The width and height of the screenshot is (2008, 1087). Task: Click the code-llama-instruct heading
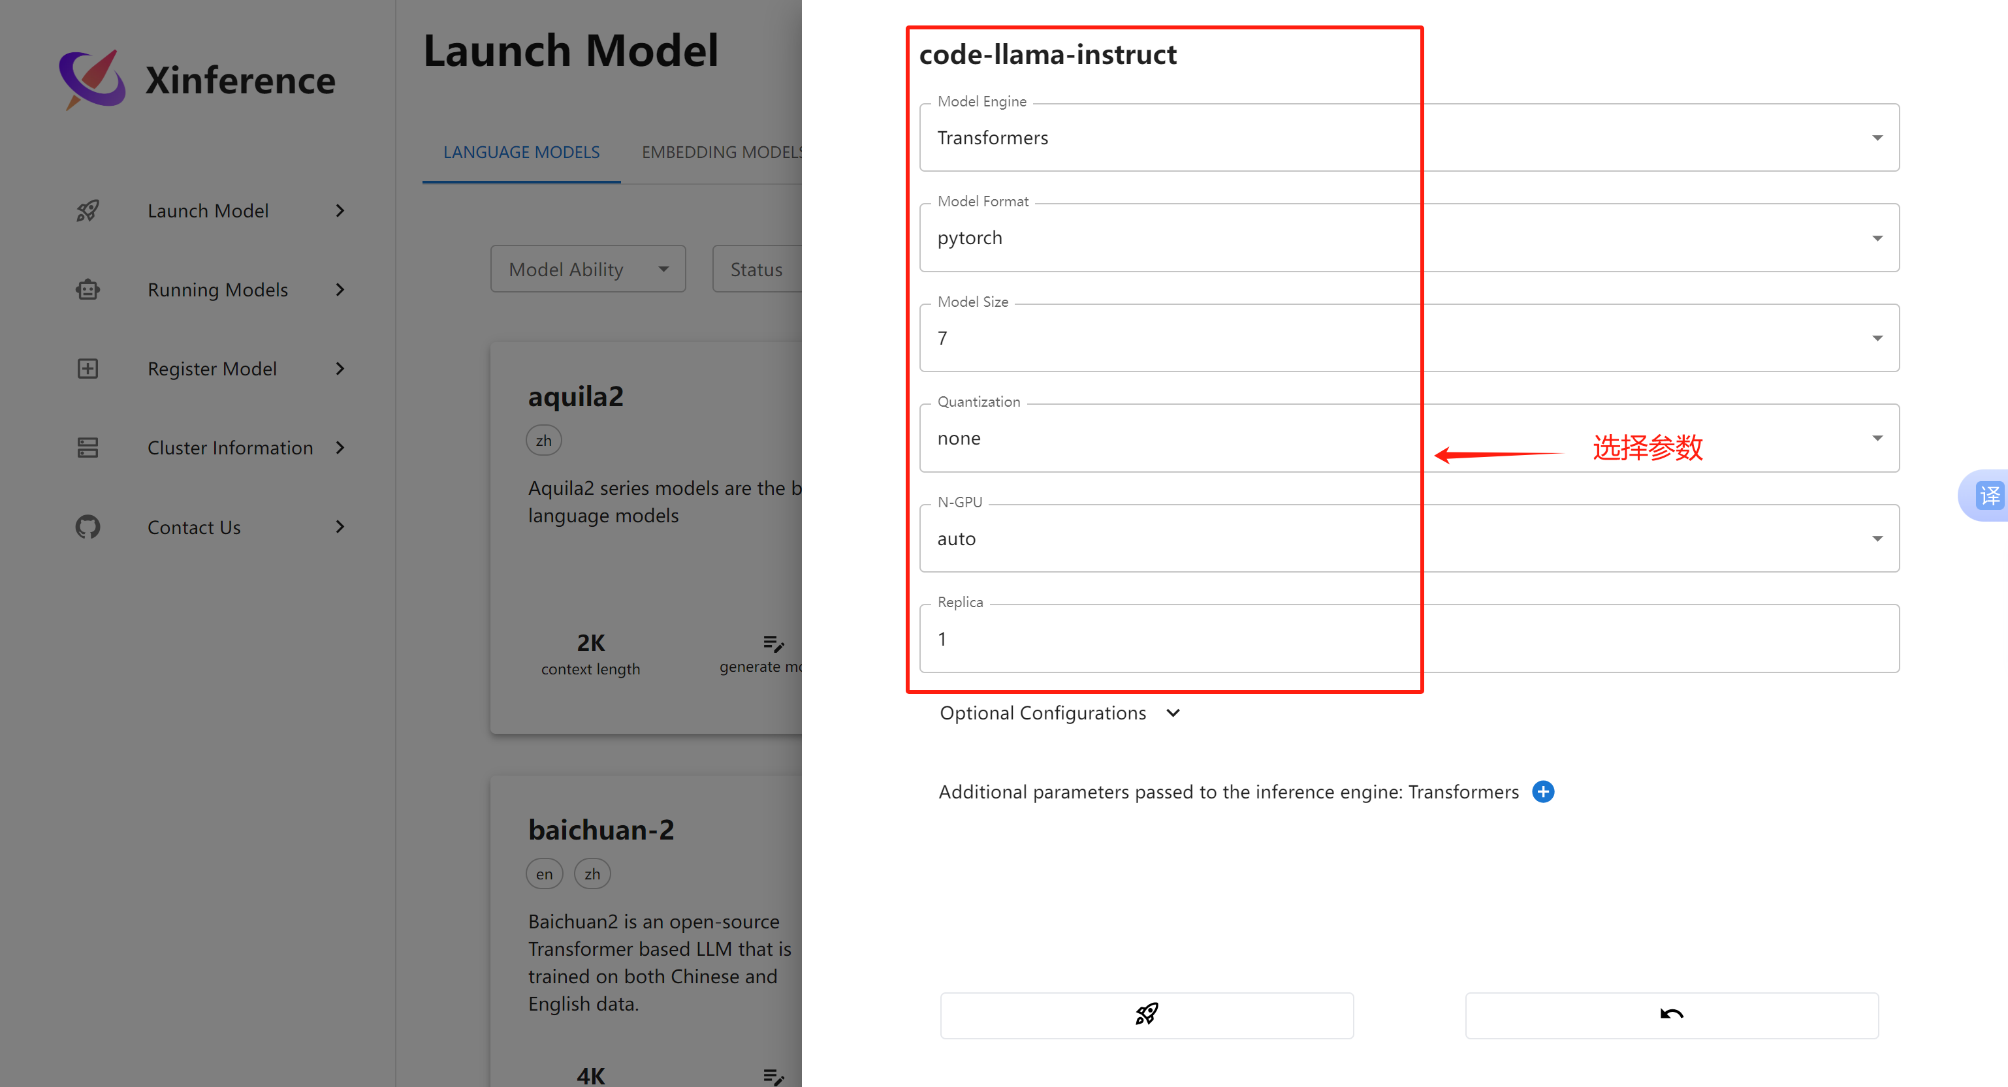[1047, 55]
